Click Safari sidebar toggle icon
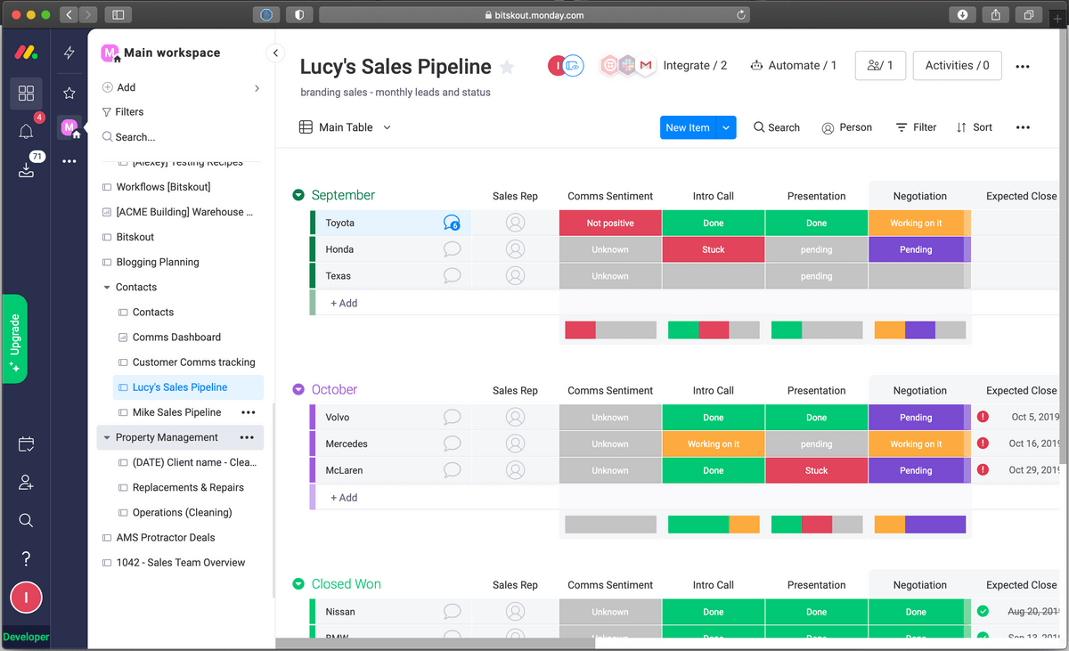The image size is (1069, 651). click(x=118, y=15)
